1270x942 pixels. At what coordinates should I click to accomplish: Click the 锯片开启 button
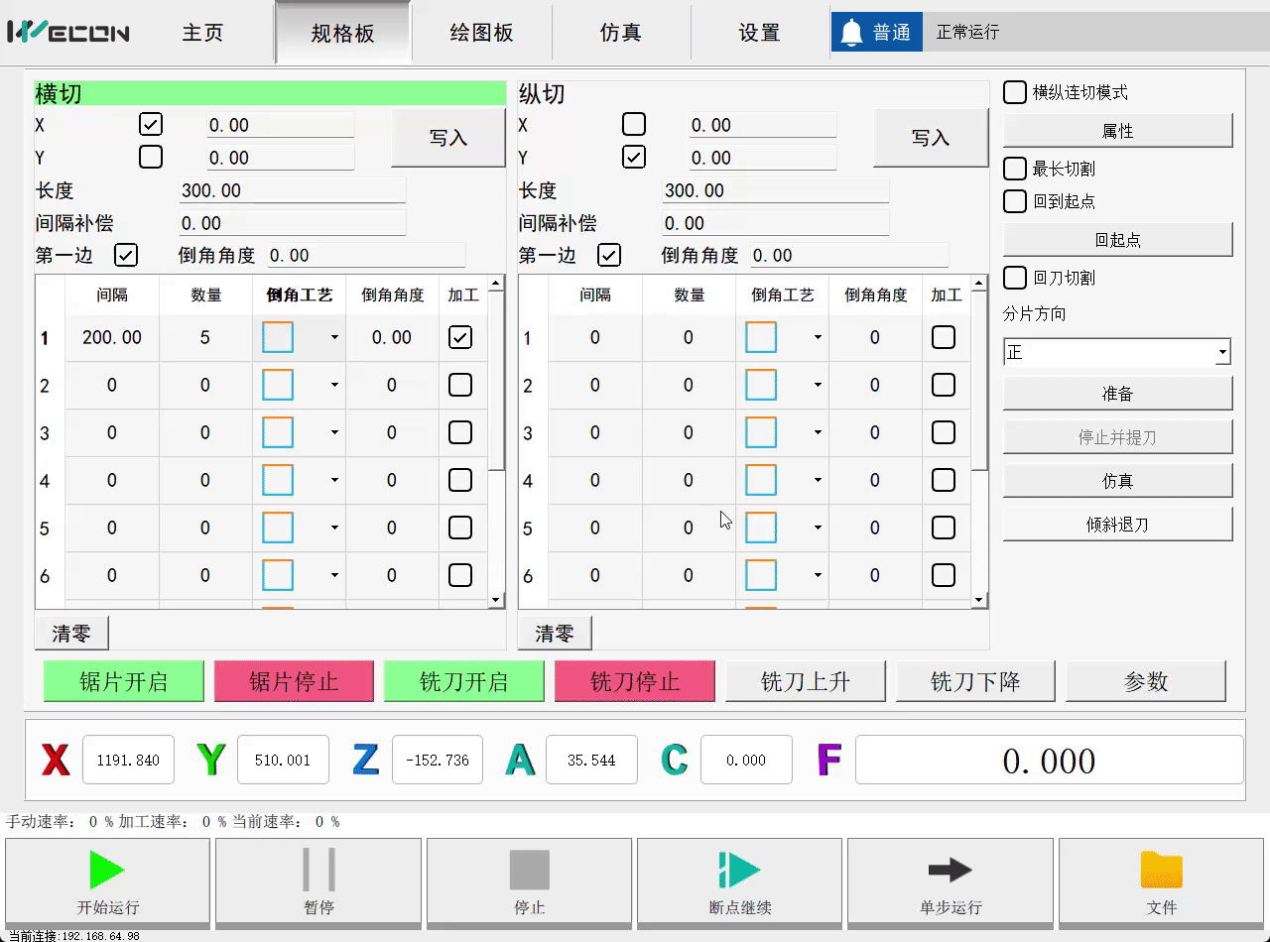pyautogui.click(x=124, y=681)
